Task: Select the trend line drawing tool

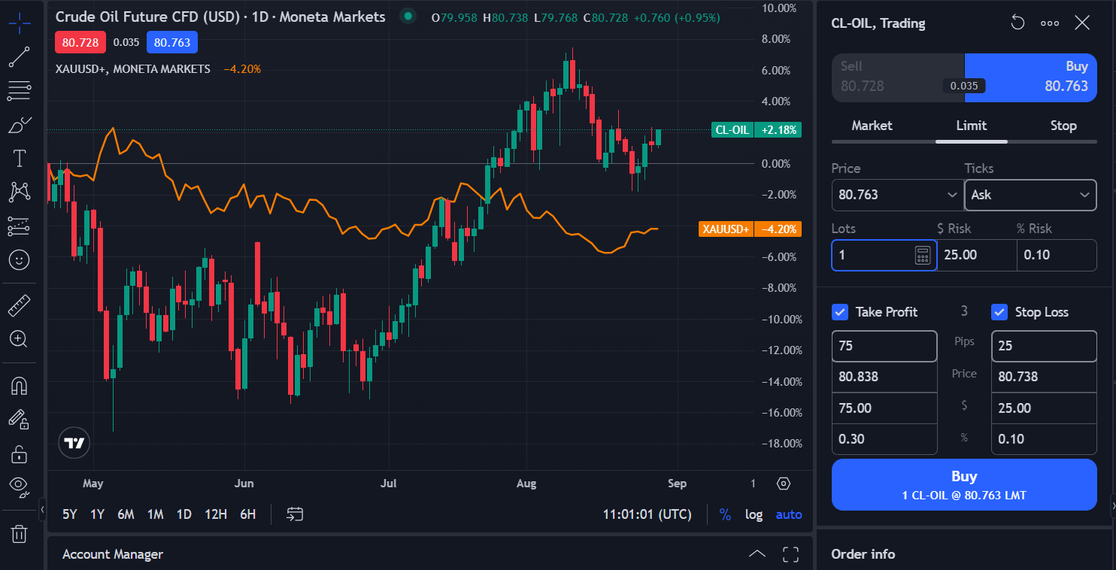Action: pyautogui.click(x=20, y=56)
